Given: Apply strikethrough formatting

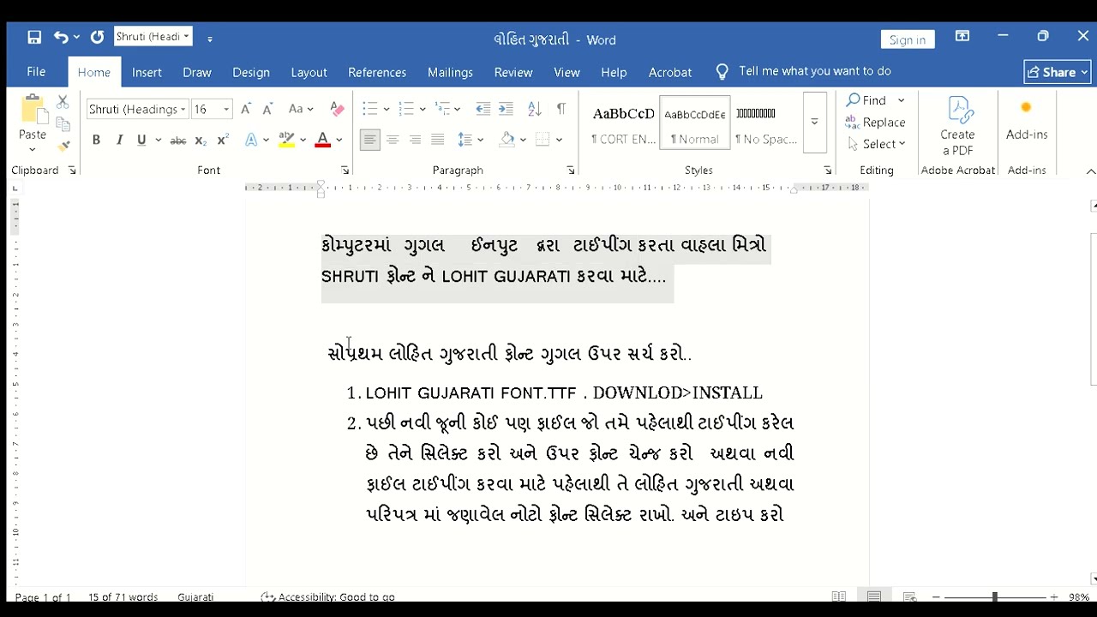Looking at the screenshot, I should (178, 140).
